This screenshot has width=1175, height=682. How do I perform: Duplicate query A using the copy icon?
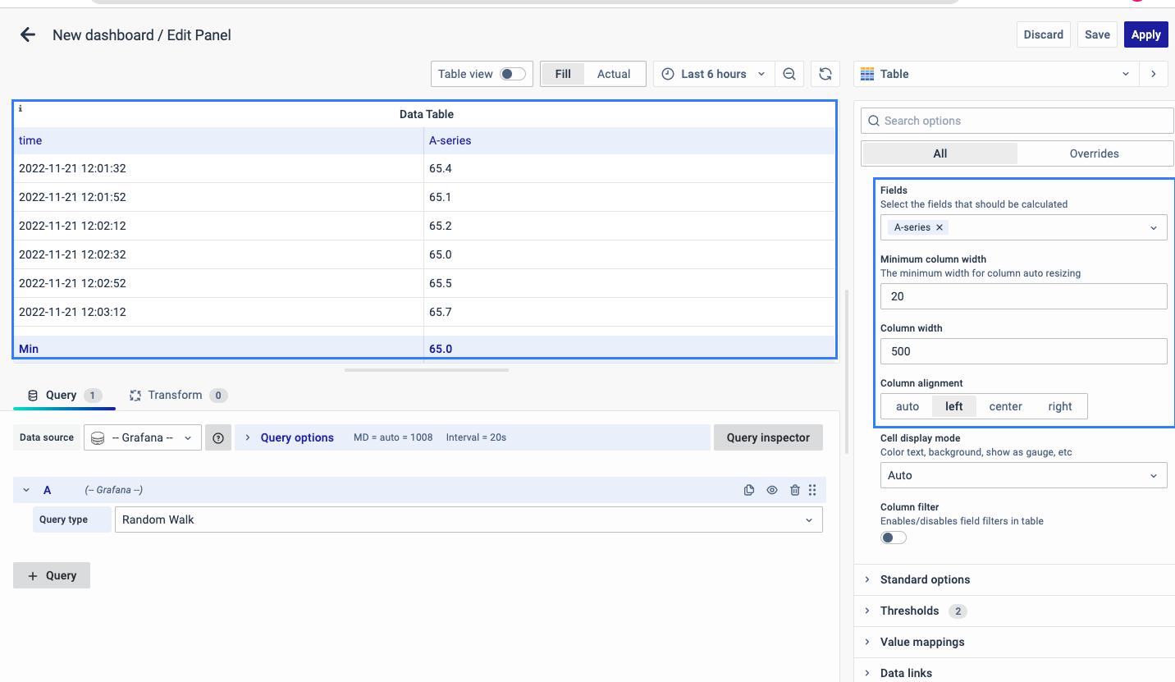coord(748,490)
